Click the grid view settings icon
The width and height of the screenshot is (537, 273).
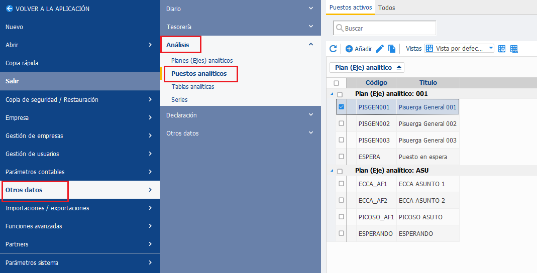pyautogui.click(x=502, y=49)
